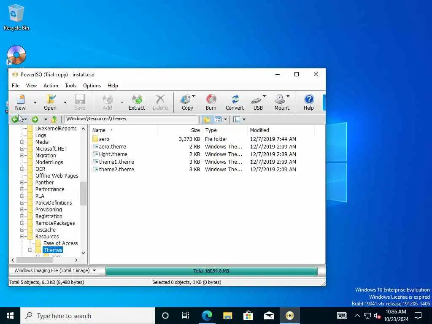Open the Back history dropdown arrow
Screen dimensions: 432x324
click(x=25, y=119)
